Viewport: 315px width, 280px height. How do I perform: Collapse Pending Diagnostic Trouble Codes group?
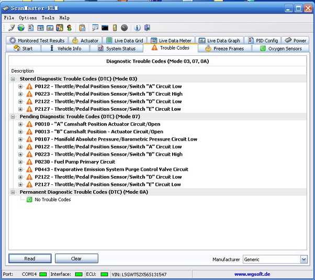(x=13, y=116)
